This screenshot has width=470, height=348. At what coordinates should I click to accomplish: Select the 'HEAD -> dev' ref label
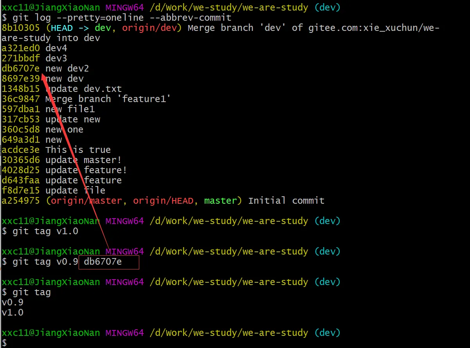coord(78,28)
